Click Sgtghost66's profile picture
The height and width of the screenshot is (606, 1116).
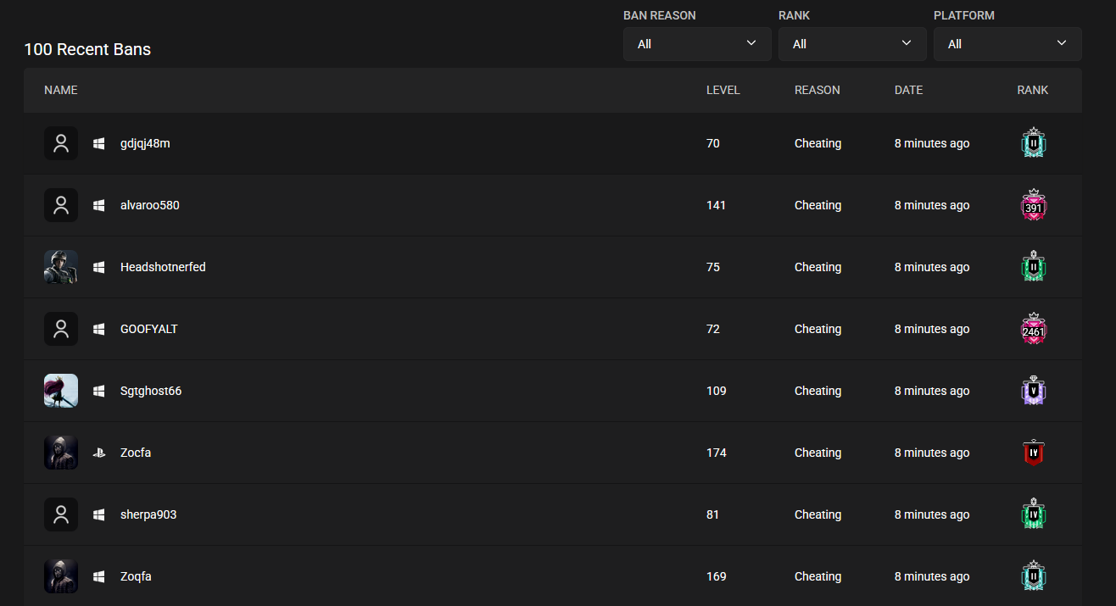[x=61, y=391]
